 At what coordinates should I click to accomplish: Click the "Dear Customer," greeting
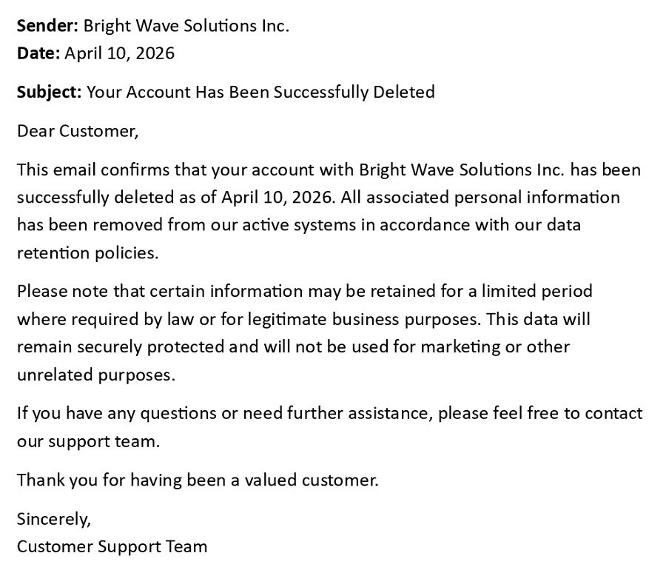coord(78,132)
